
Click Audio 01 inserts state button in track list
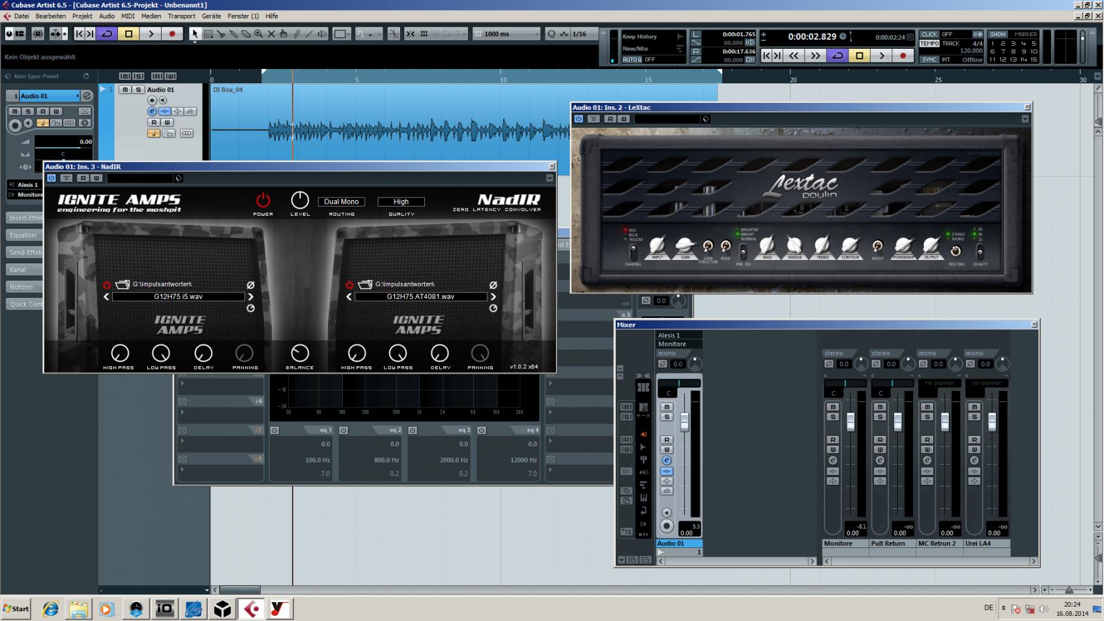click(x=165, y=111)
